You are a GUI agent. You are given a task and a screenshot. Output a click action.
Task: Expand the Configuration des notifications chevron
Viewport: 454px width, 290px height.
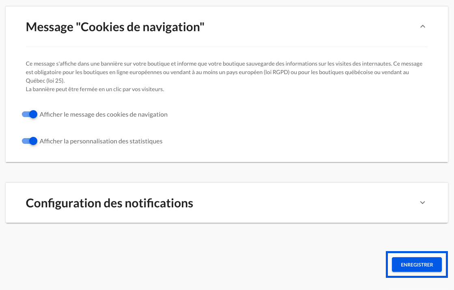point(422,203)
